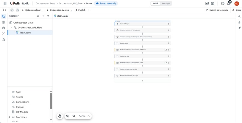The image size is (242, 123).
Task: Open IXP Models resource item
Action: pyautogui.click(x=22, y=112)
